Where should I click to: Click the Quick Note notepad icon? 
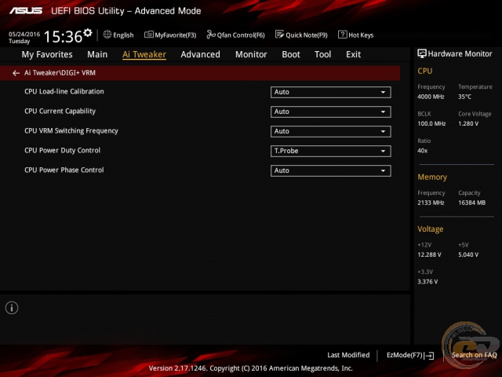click(x=279, y=35)
